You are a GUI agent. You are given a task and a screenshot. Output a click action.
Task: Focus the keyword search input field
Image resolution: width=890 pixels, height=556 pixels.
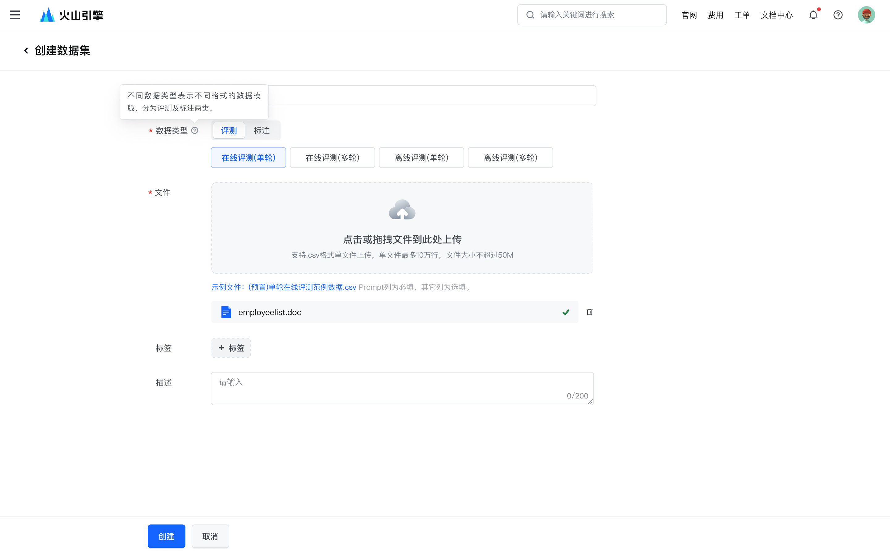[x=592, y=15]
